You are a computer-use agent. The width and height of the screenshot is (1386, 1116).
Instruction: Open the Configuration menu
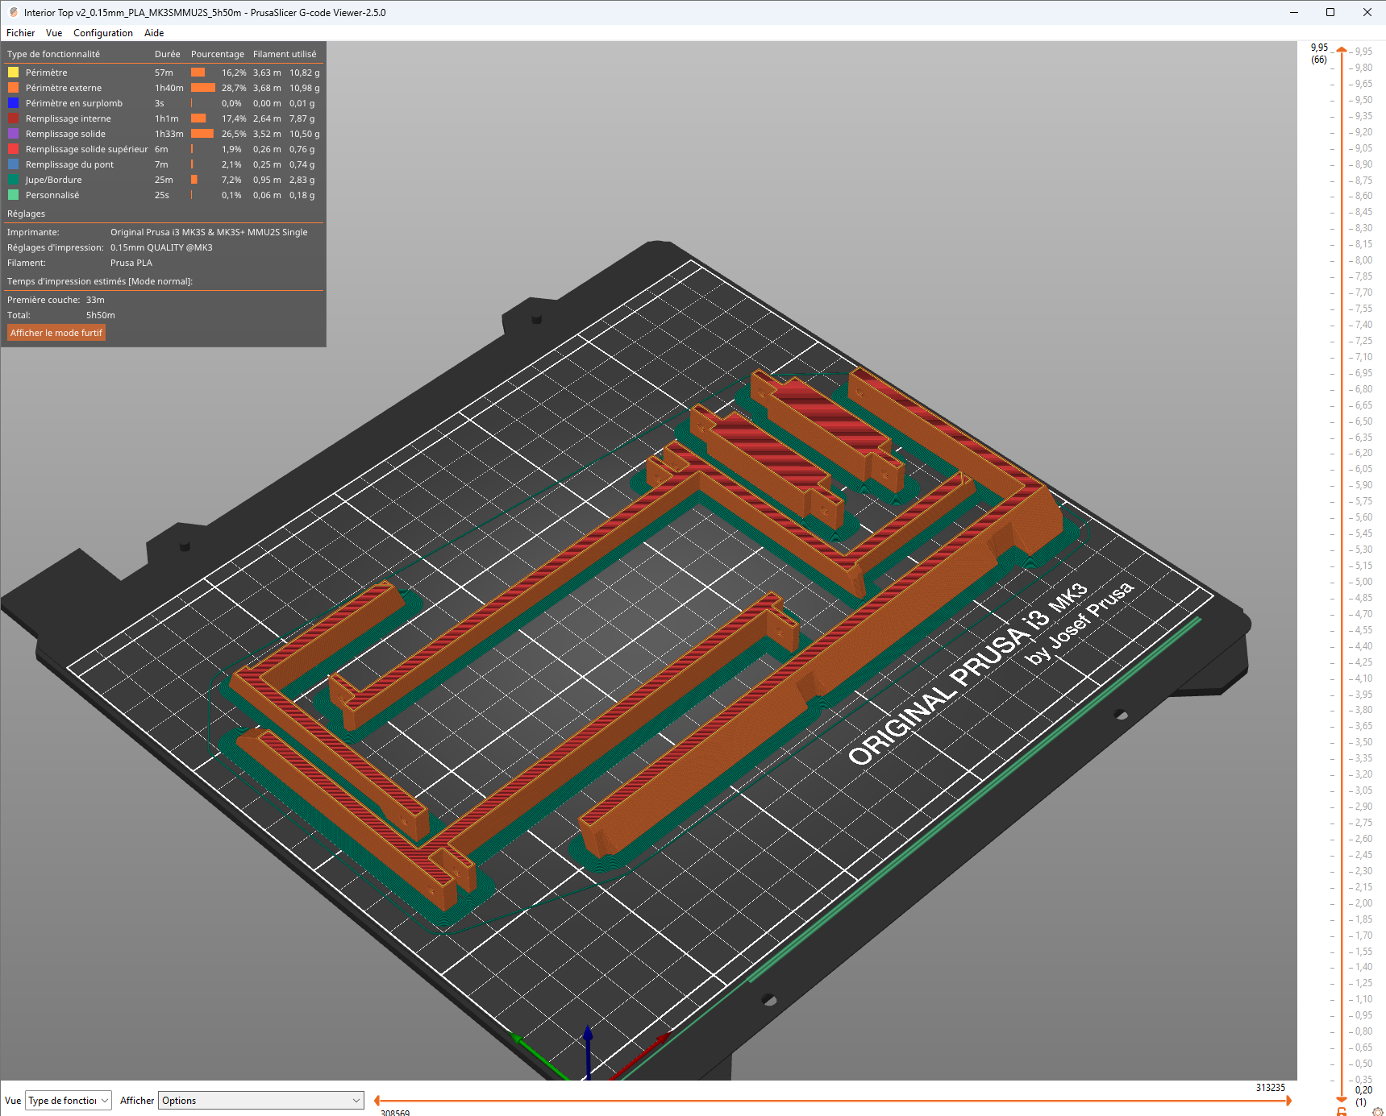pyautogui.click(x=102, y=33)
